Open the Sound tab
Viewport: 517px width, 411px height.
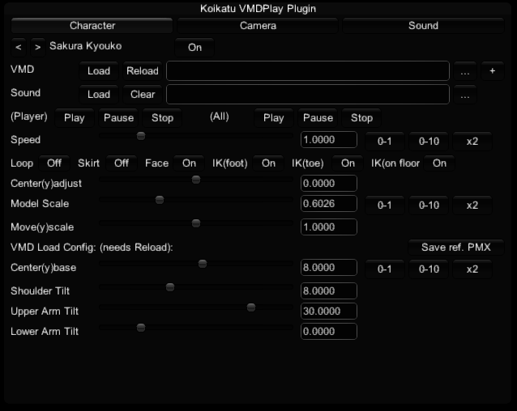click(423, 26)
